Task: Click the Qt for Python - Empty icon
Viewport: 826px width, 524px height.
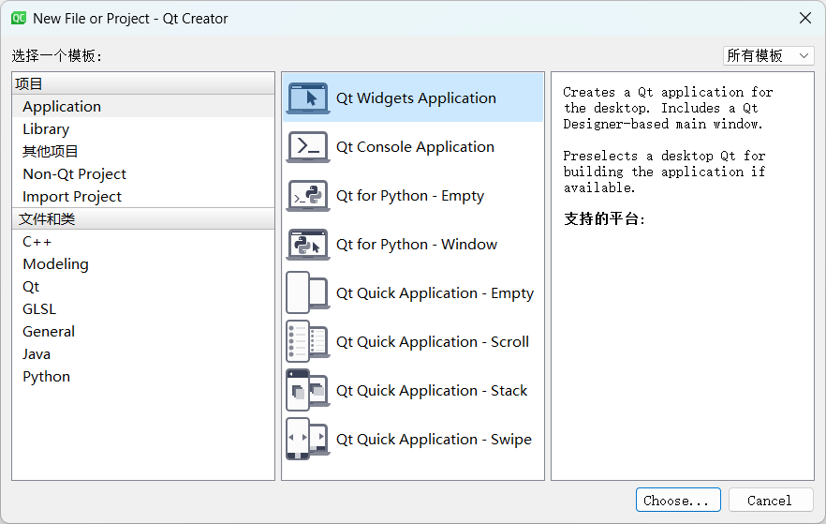Action: click(307, 196)
